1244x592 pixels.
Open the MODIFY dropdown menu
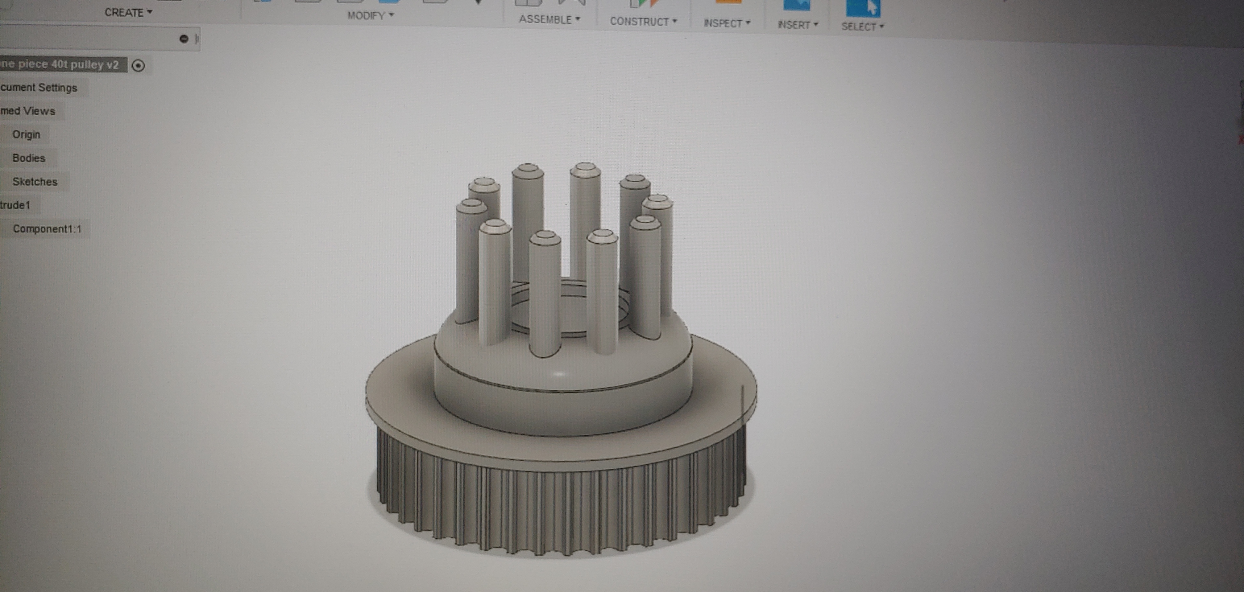coord(371,15)
